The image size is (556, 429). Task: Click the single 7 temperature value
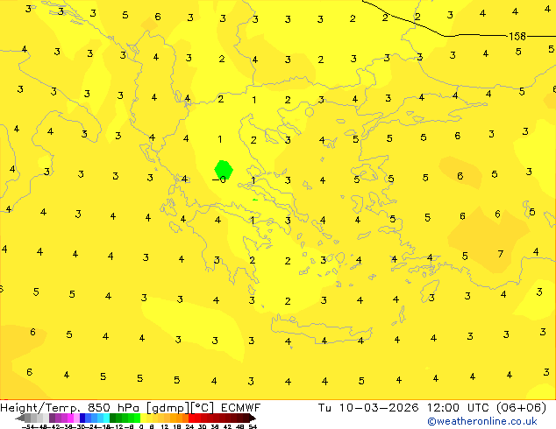(501, 254)
